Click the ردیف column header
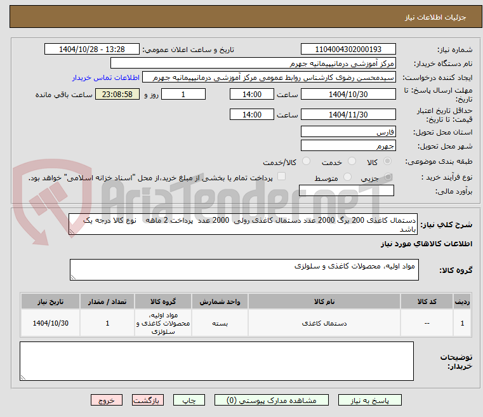The image size is (483, 417). pyautogui.click(x=462, y=301)
